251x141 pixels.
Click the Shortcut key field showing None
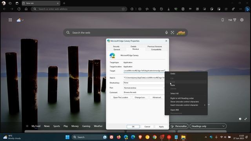coord(144,83)
